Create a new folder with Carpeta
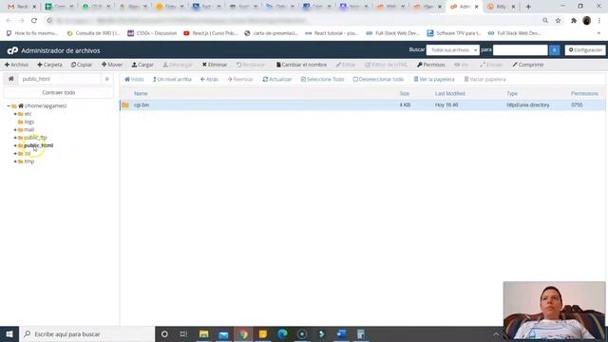The image size is (608, 342). (x=49, y=65)
